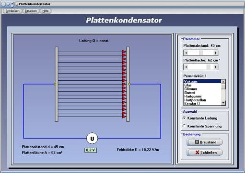Select Hartporzellan in the permittivity list
This screenshot has height=173, width=245.
tap(202, 100)
